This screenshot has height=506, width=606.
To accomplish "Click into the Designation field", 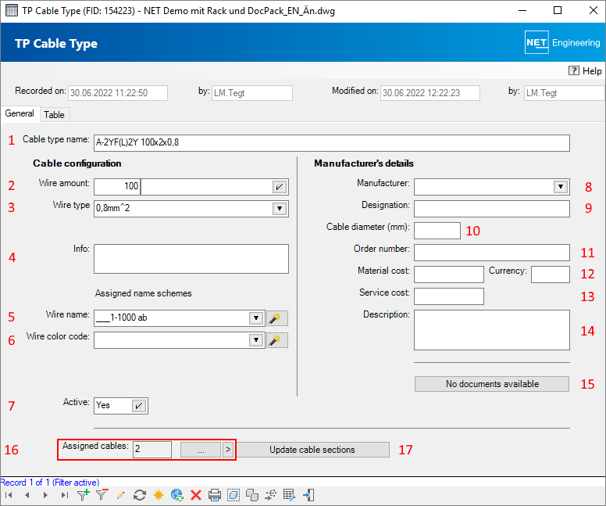I will coord(492,209).
